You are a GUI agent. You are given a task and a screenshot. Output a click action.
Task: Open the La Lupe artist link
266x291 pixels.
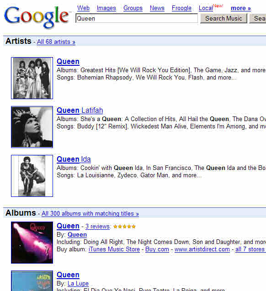point(78,283)
